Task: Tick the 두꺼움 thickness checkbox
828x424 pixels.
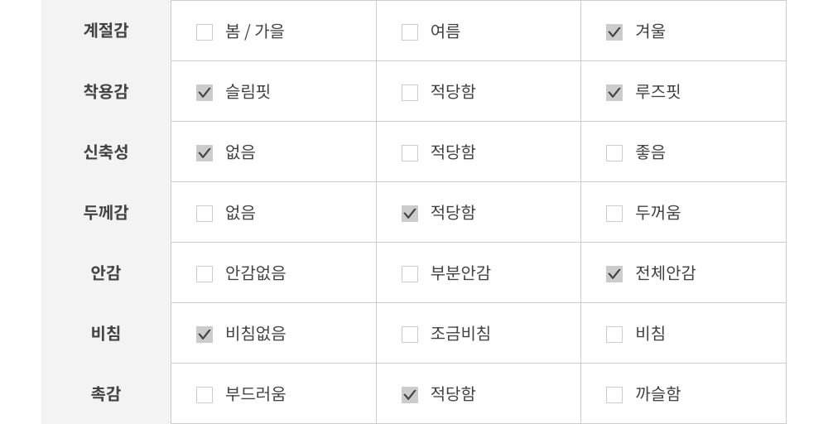Action: (614, 214)
